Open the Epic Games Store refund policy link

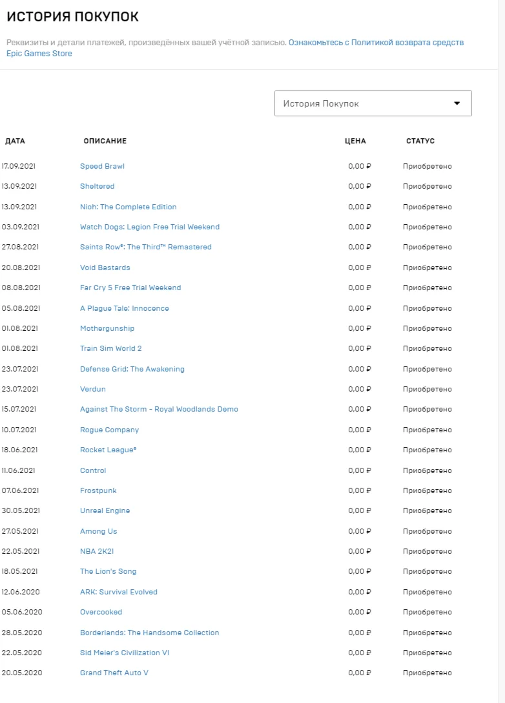(376, 43)
